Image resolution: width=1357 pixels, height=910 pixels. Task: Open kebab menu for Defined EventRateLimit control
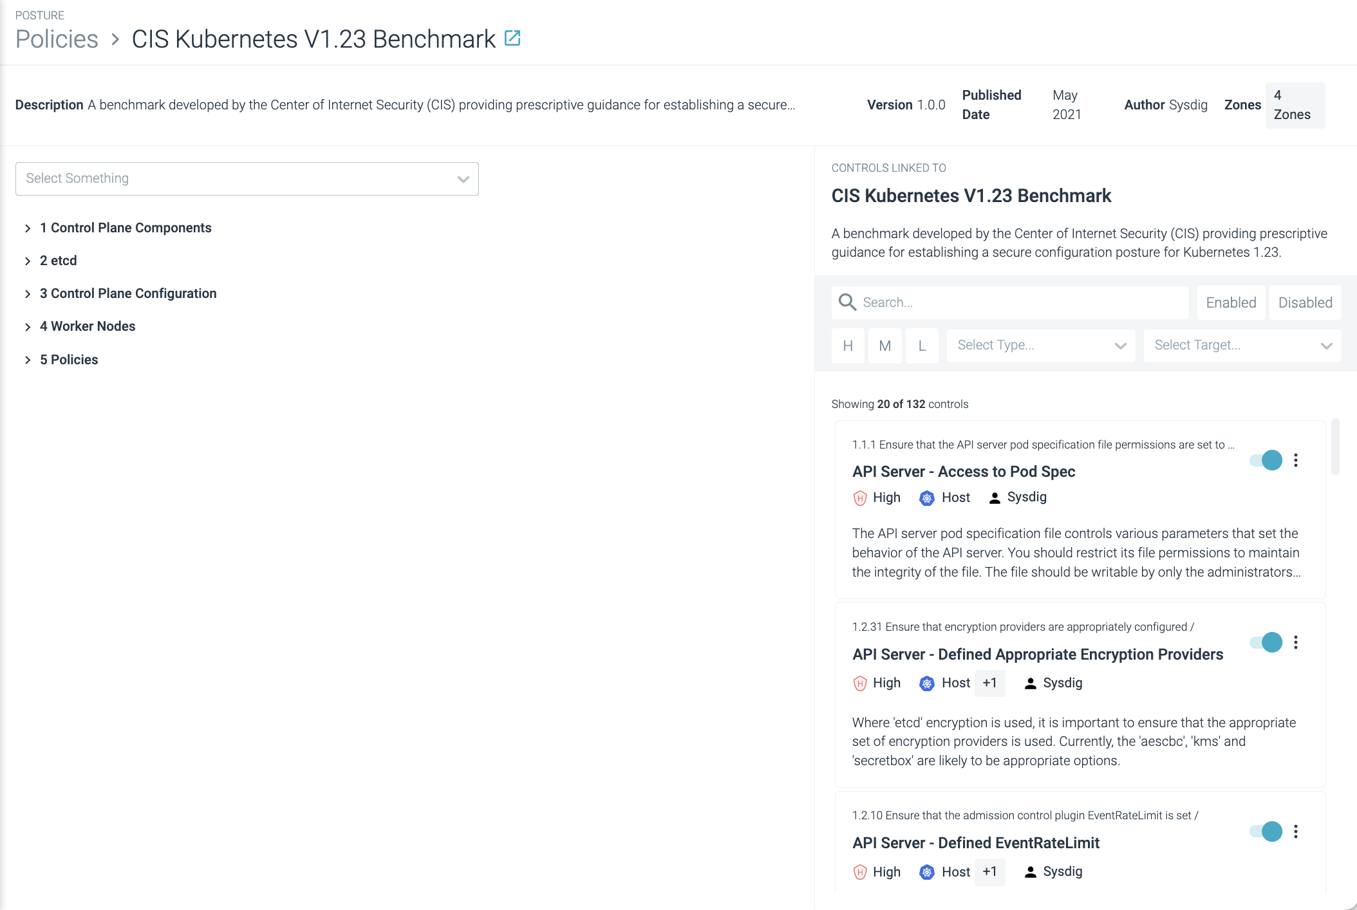click(x=1296, y=831)
